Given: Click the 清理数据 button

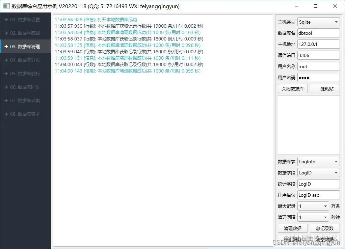Looking at the screenshot, I should tap(293, 228).
